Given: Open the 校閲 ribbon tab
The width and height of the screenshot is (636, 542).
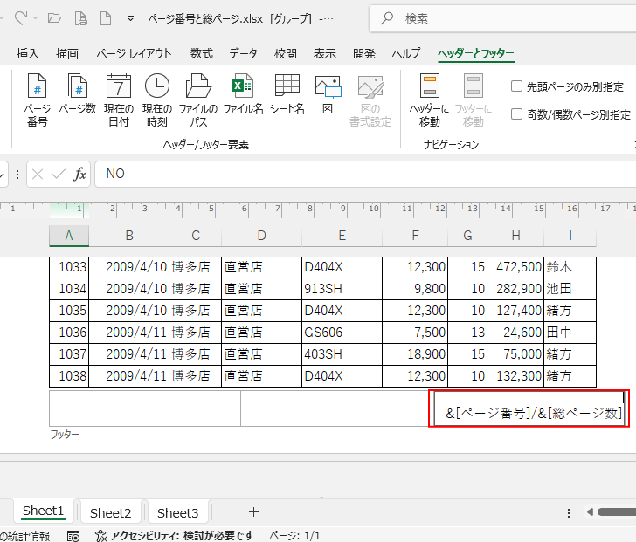Looking at the screenshot, I should 285,53.
